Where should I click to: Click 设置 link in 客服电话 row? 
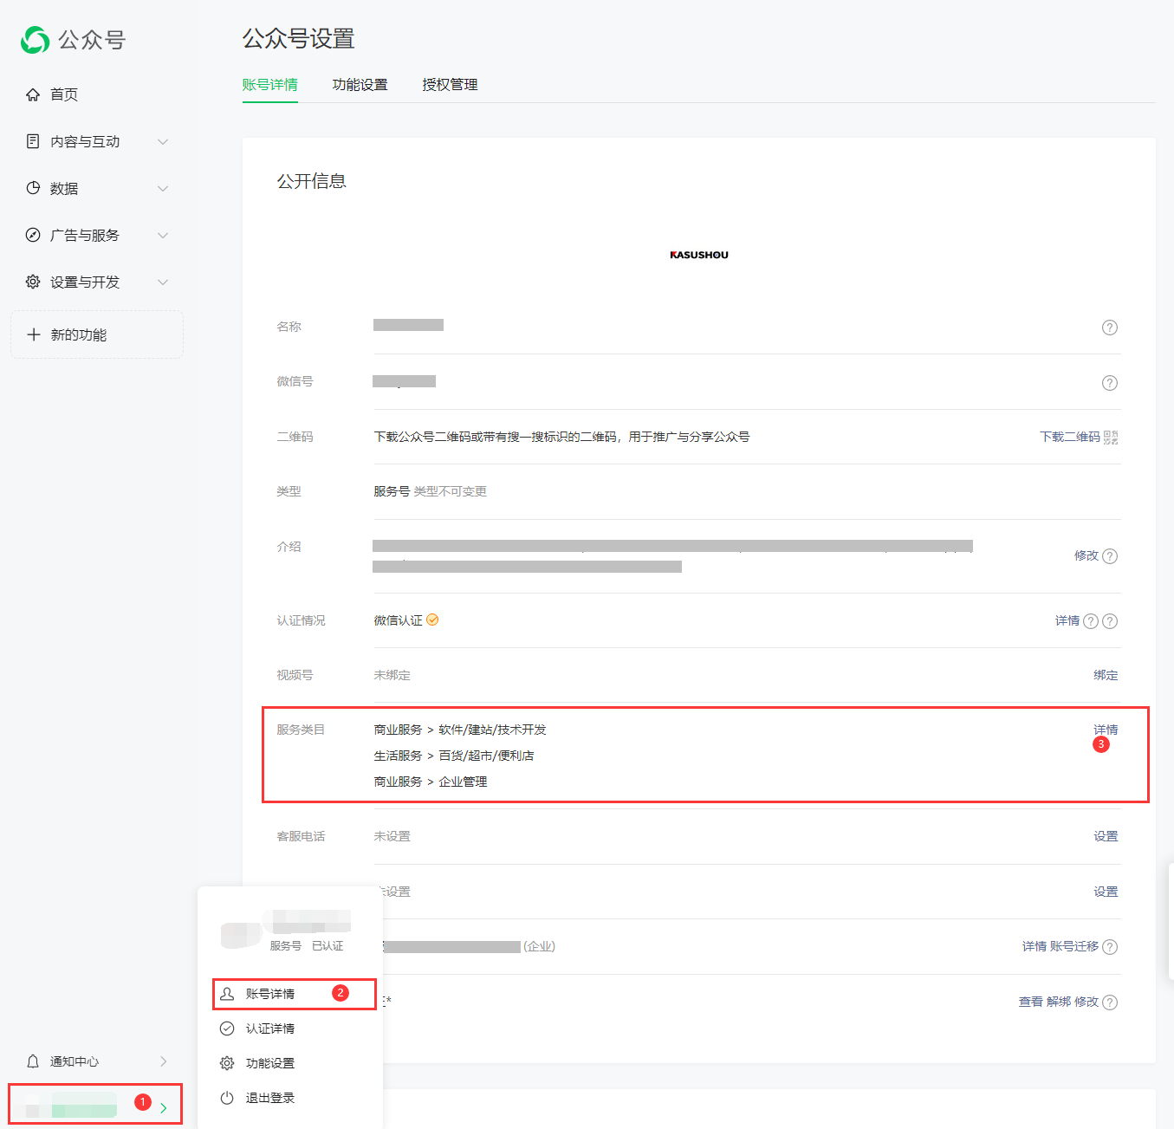[x=1106, y=836]
